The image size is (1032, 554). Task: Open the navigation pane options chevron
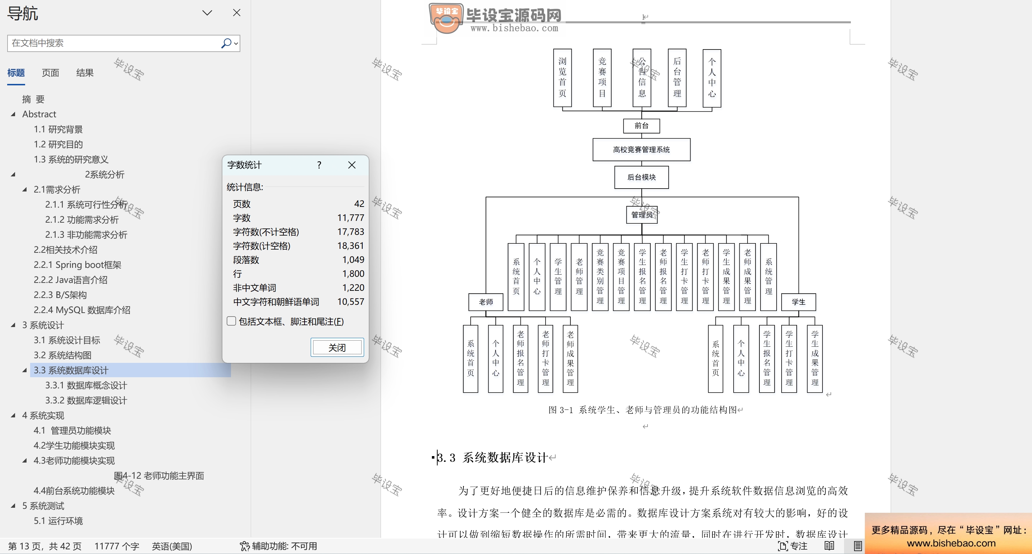[207, 13]
